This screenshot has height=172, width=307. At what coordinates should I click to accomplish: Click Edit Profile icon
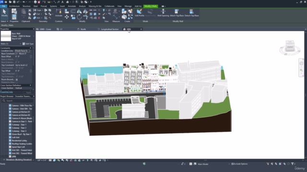tap(140, 13)
